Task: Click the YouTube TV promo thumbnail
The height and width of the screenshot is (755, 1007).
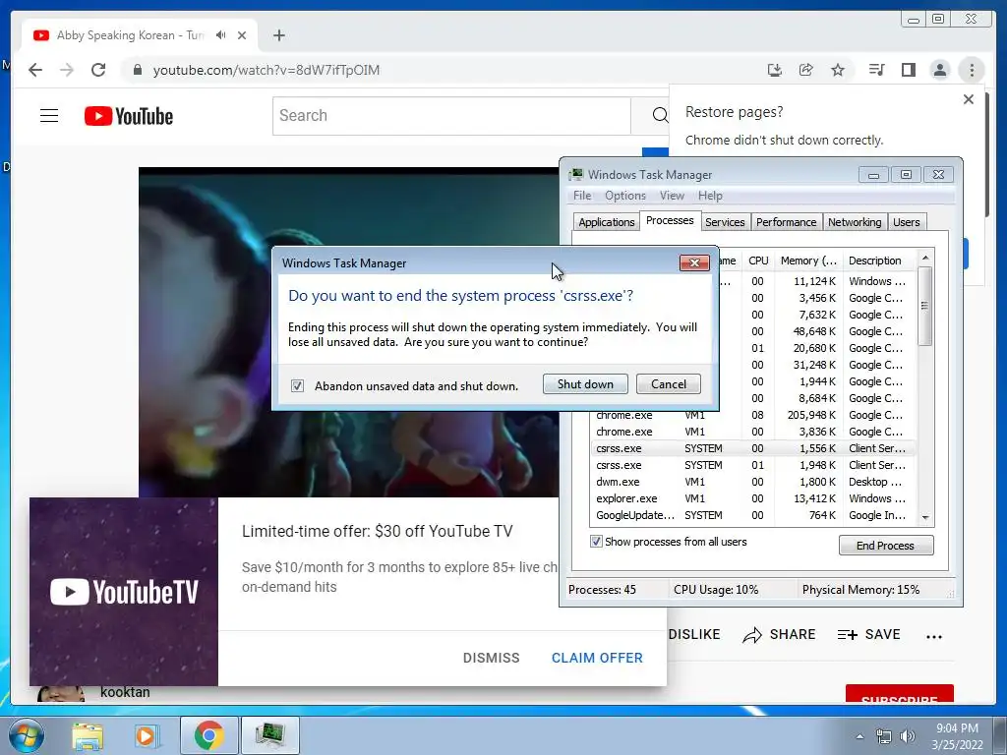Action: 124,591
